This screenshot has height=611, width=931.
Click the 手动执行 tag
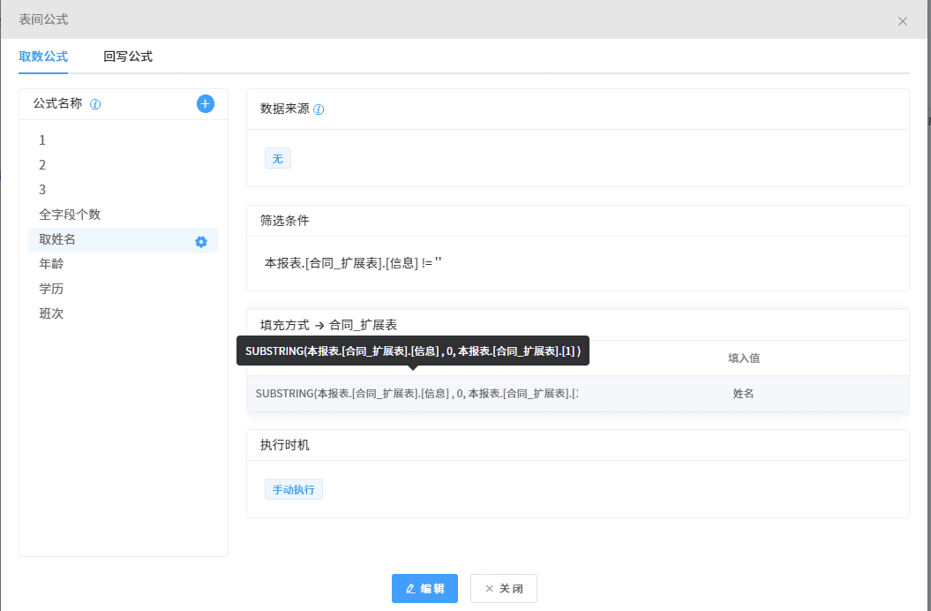click(294, 490)
